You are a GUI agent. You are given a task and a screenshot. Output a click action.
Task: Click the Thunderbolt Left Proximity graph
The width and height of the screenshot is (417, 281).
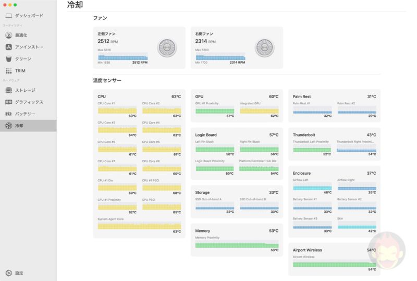pyautogui.click(x=312, y=148)
